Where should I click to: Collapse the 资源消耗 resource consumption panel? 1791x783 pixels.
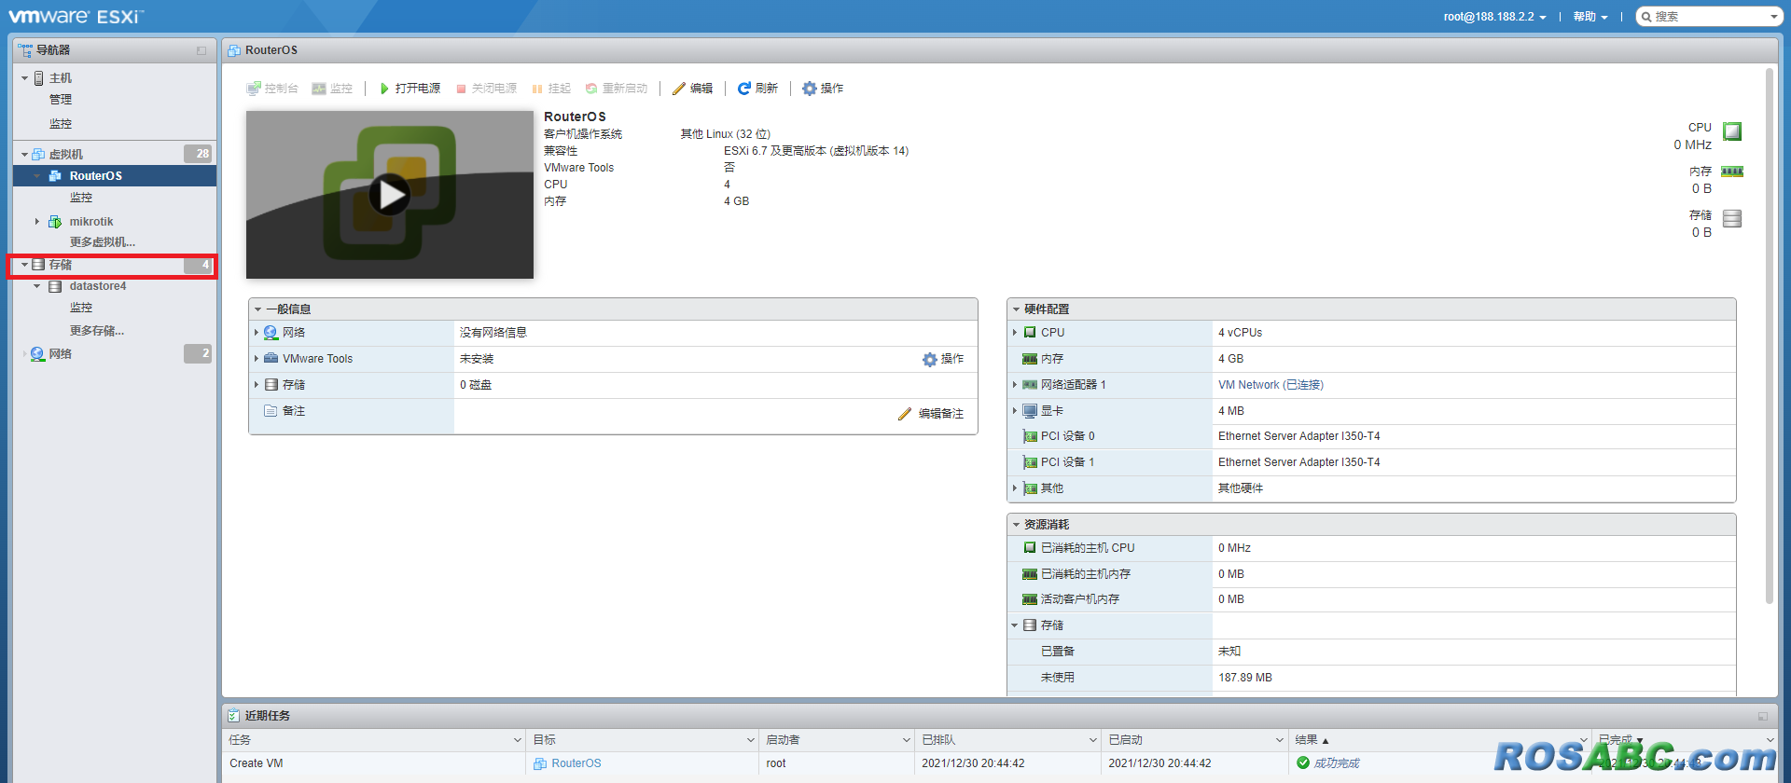coord(1017,525)
